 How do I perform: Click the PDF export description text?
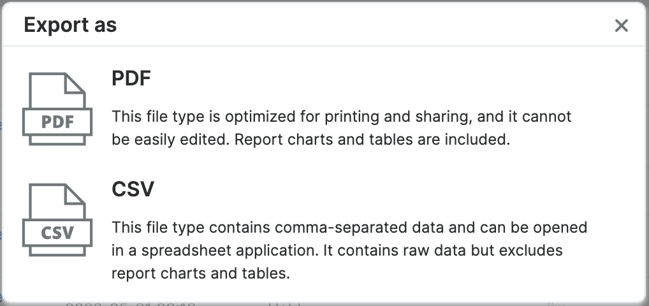tap(342, 128)
